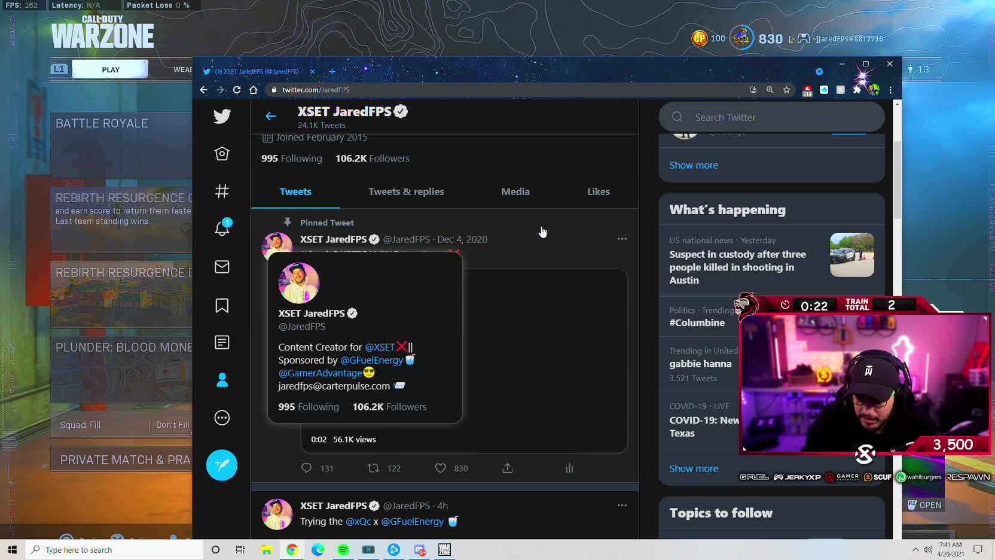Open the Home timeline icon in sidebar
995x560 pixels.
click(222, 154)
